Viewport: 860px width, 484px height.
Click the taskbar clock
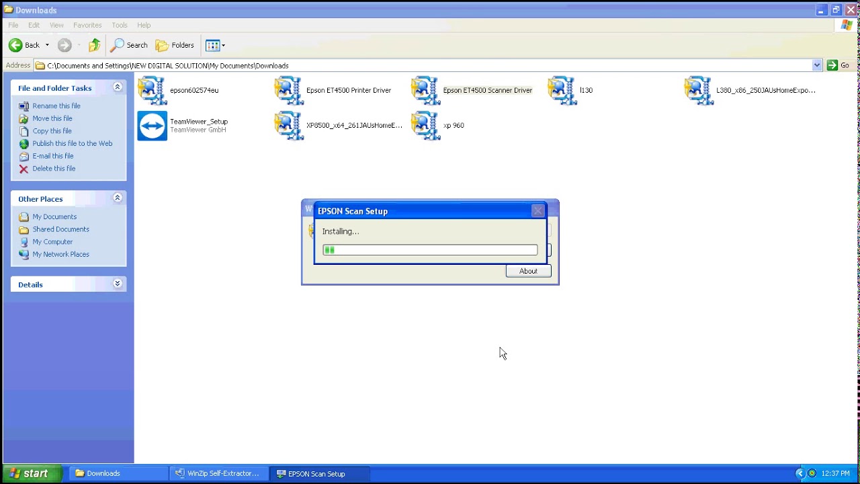click(835, 474)
